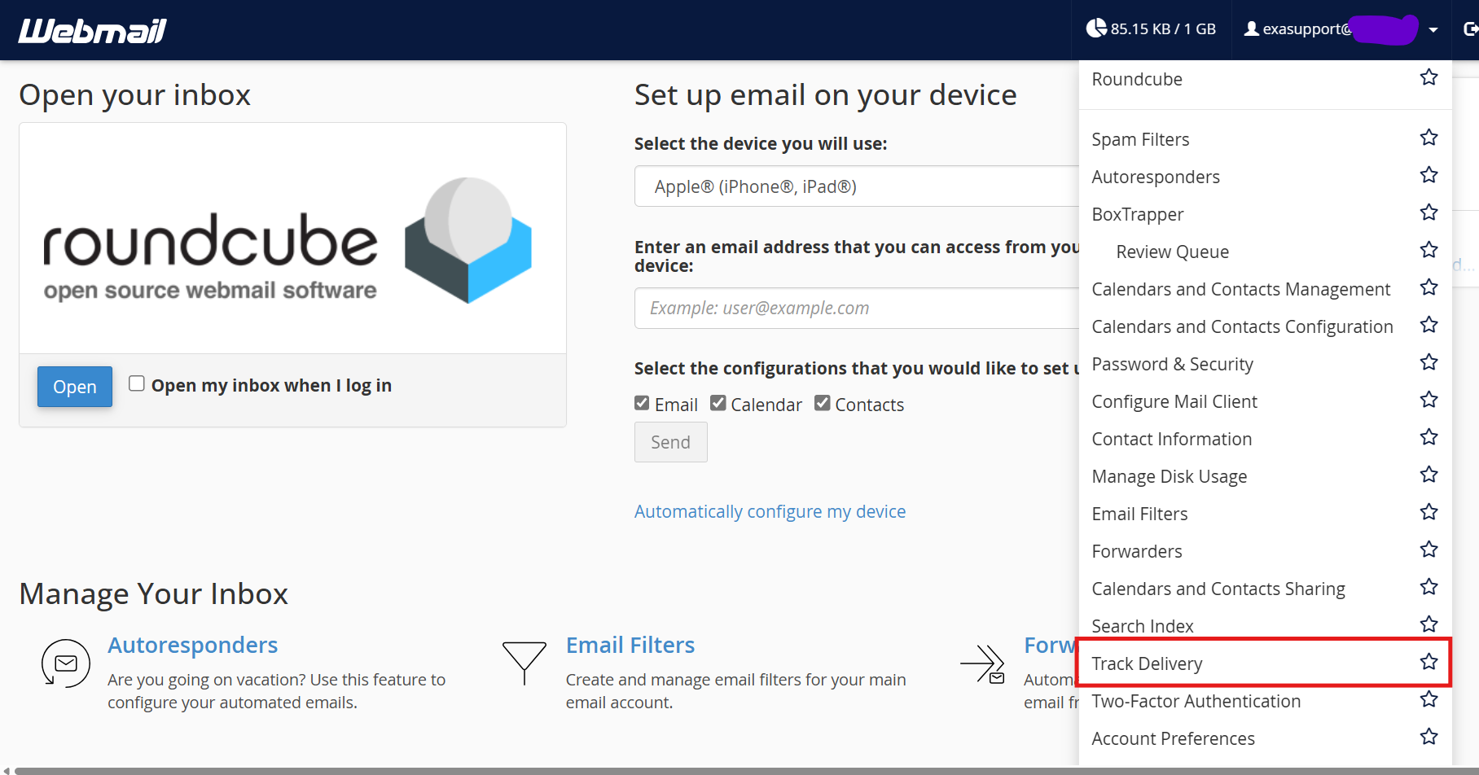Star the Manage Disk Usage entry

coord(1429,475)
